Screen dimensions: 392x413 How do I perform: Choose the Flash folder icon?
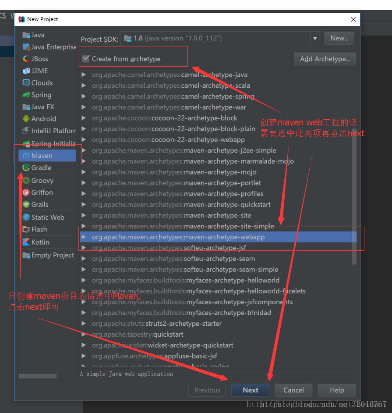coord(26,230)
